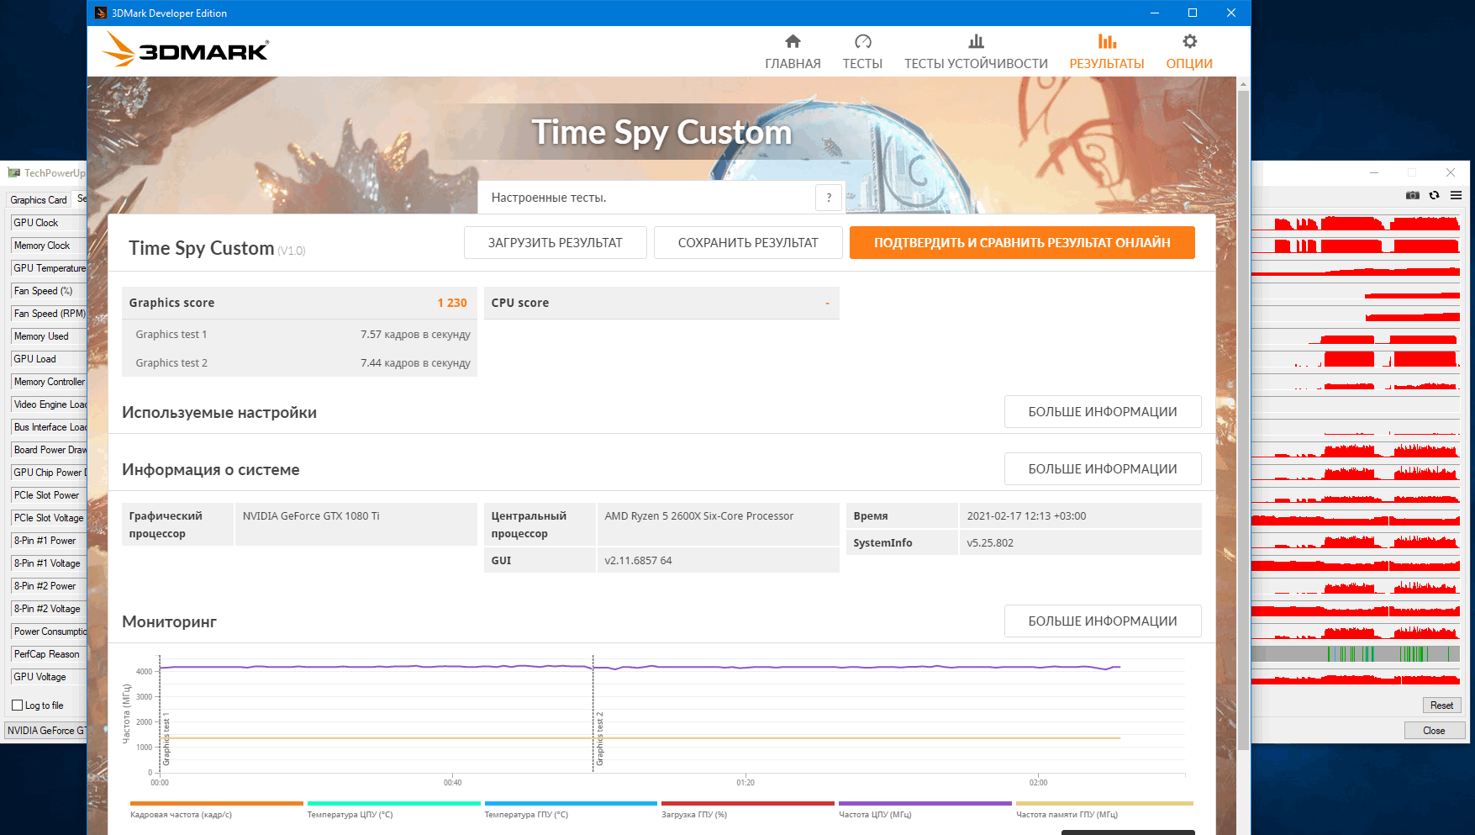Expand more info for Информация о системе

pos(1103,468)
